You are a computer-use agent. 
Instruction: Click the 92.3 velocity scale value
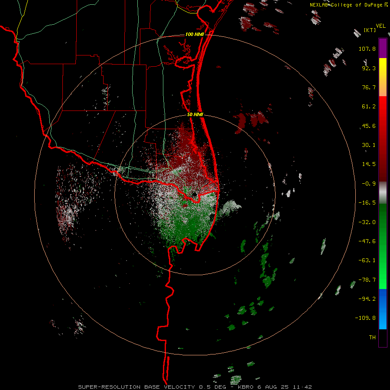(369, 68)
